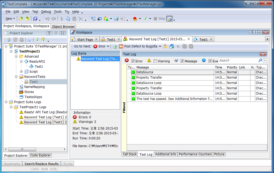Toggle the Message filter checkbox
The height and width of the screenshot is (173, 274).
click(182, 61)
